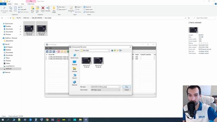Viewport: 217px width, 122px height.
Task: Select 2023-02-05 10-46-20 video in save dialog
Action: (x=98, y=62)
